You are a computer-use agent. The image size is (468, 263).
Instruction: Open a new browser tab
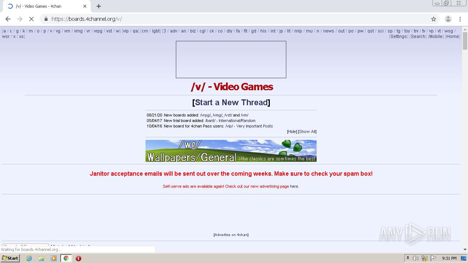(99, 6)
